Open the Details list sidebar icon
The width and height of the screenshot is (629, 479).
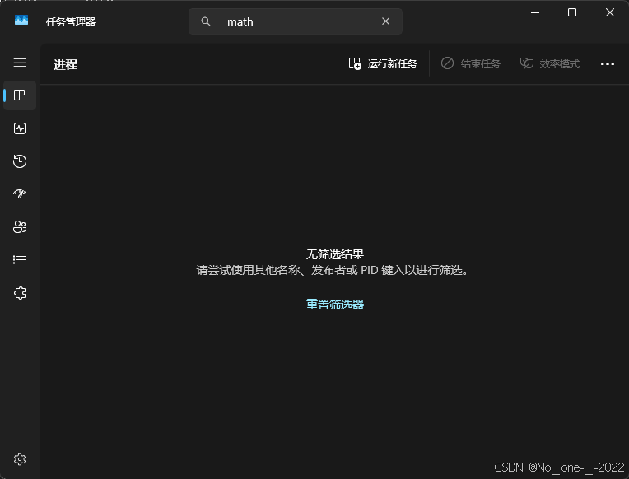click(20, 260)
